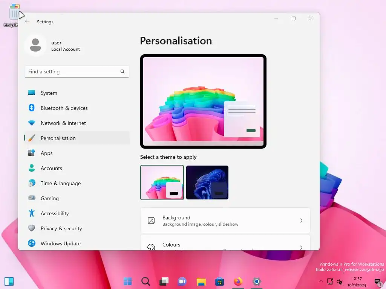Expand Colours settings chevron arrow
Viewport: 386px width, 289px height.
point(301,247)
